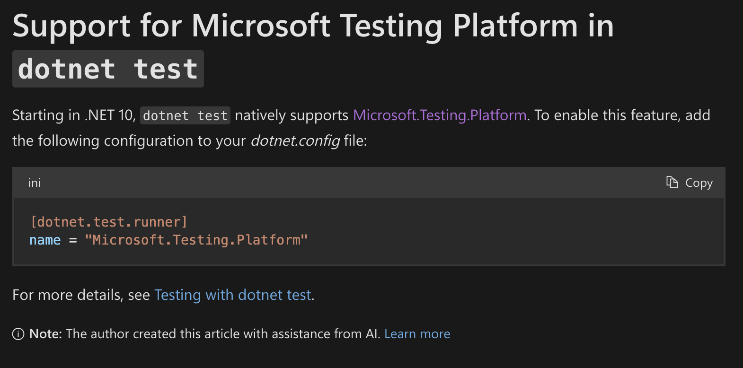743x368 pixels.
Task: Click the italic dotnet.config filename
Action: pyautogui.click(x=295, y=141)
